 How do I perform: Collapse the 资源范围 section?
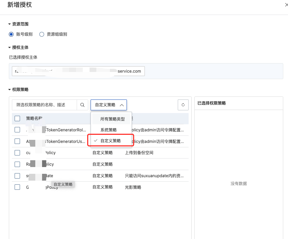[9, 24]
